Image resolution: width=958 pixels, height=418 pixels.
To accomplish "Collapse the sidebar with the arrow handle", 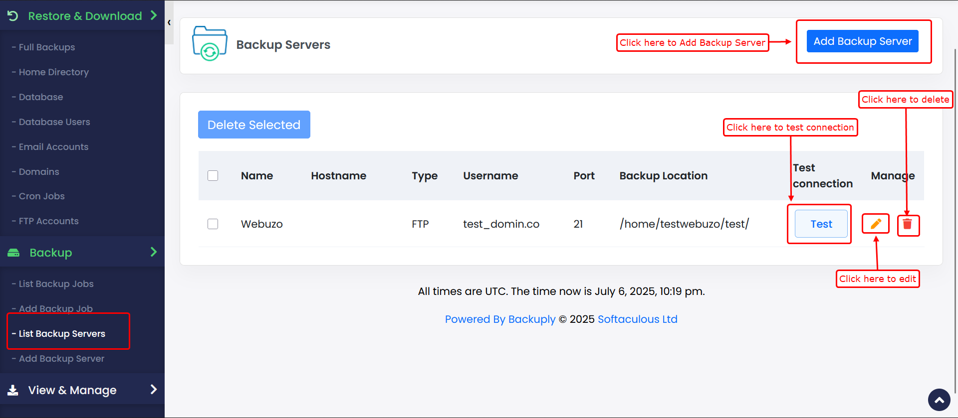I will (x=169, y=22).
